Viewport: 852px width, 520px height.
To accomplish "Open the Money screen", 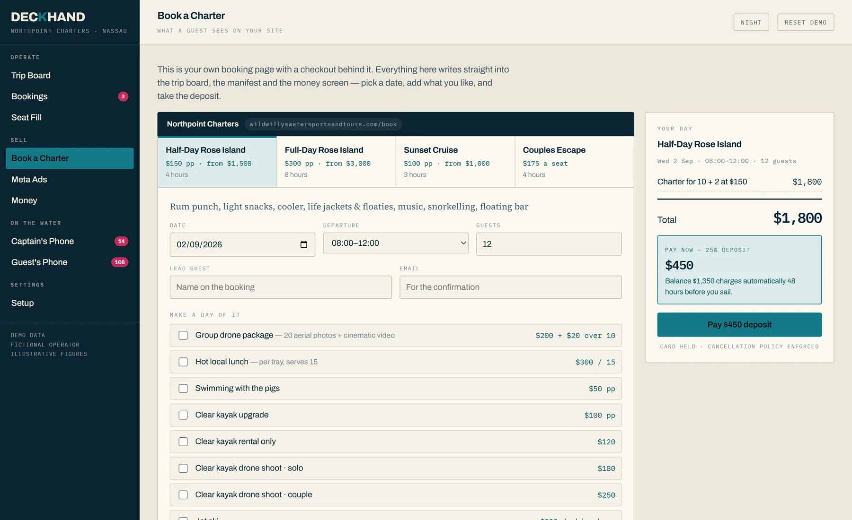I will click(x=70, y=200).
